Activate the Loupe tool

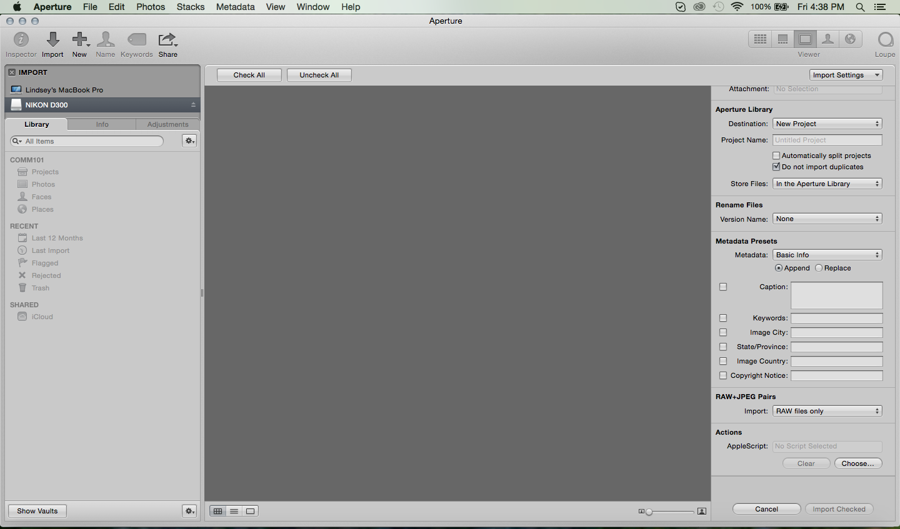point(885,40)
